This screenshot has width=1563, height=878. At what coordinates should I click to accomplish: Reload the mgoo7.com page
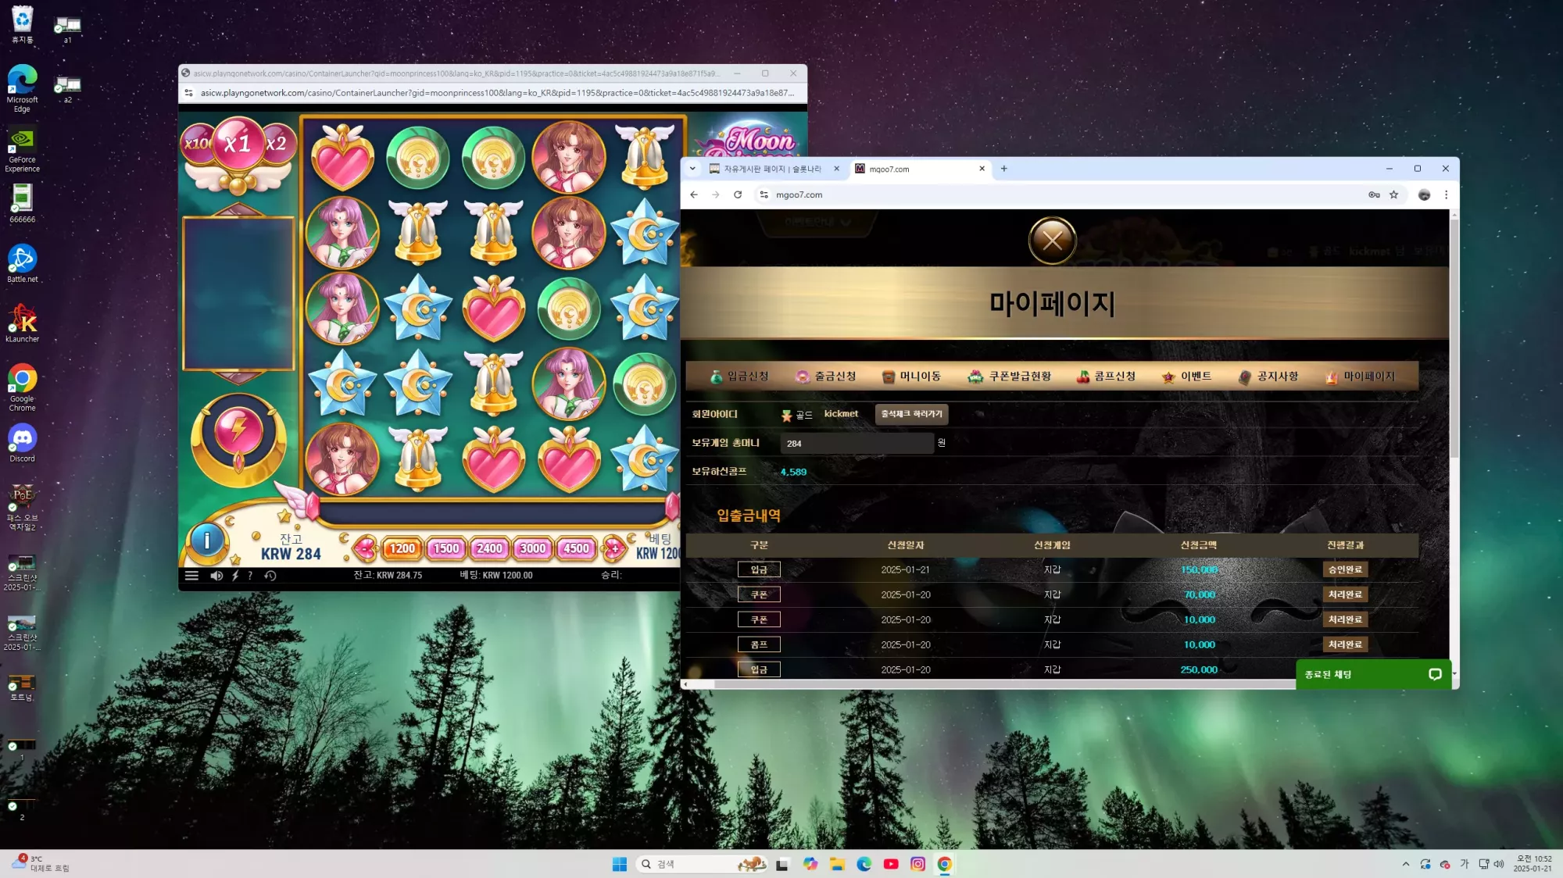tap(738, 195)
